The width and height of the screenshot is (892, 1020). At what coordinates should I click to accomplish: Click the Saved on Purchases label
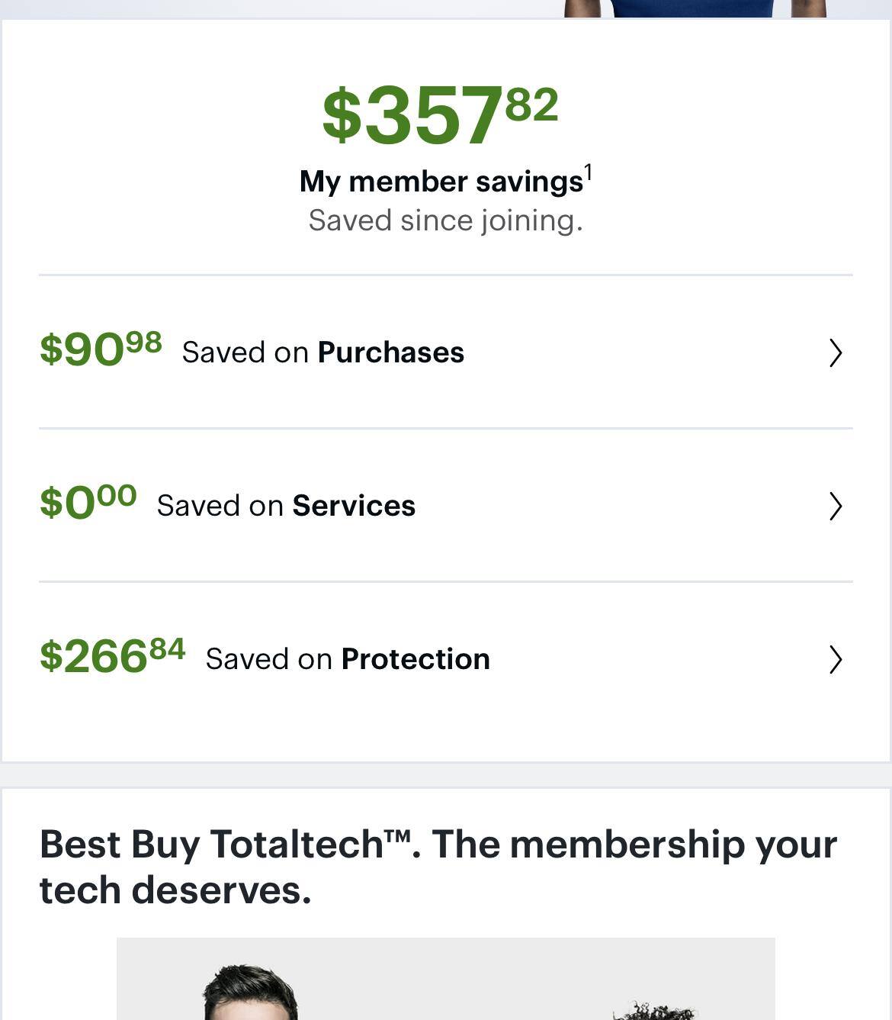pos(323,352)
